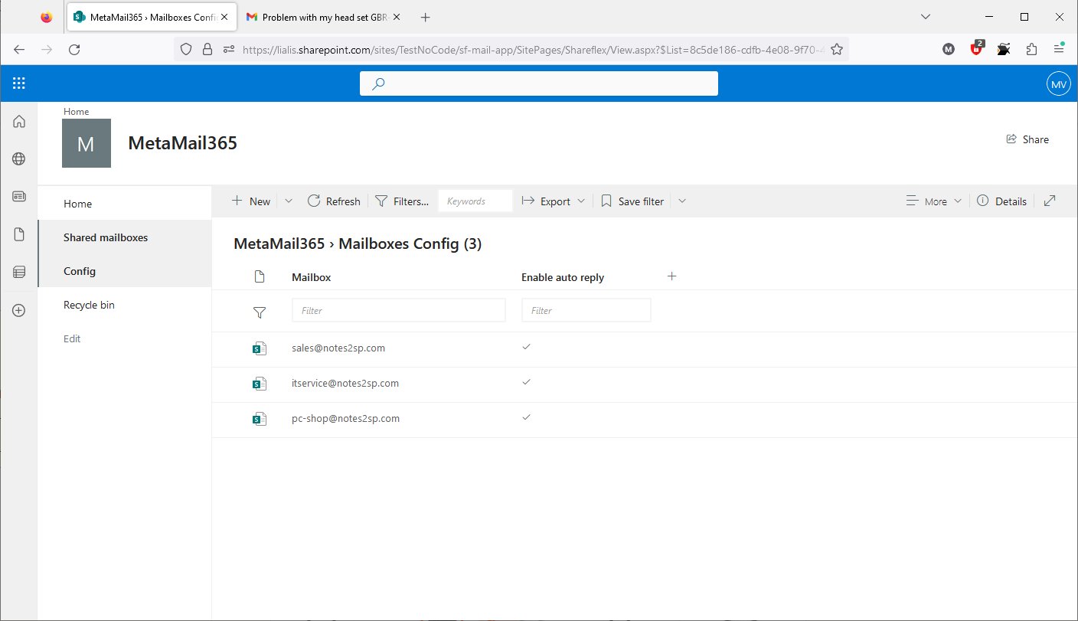This screenshot has height=621, width=1078.
Task: Open the itservice@notes2sp.com mailbox entry
Action: click(345, 383)
